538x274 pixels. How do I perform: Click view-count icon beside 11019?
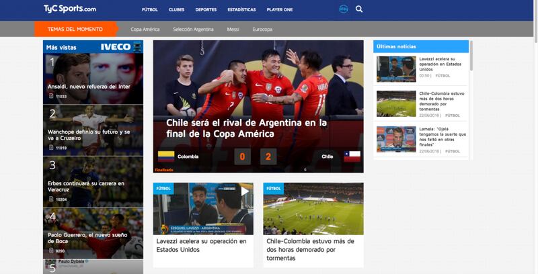pos(51,148)
